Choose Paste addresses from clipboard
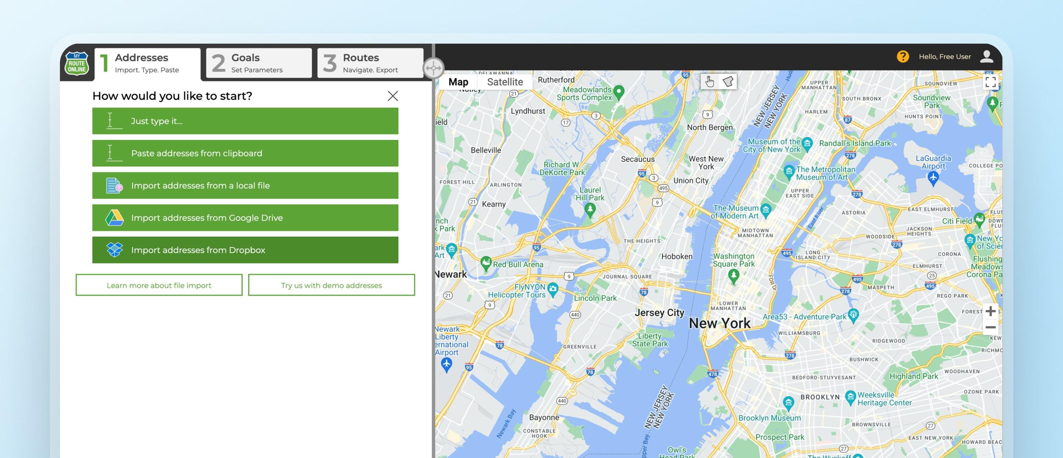The width and height of the screenshot is (1063, 458). click(x=245, y=153)
